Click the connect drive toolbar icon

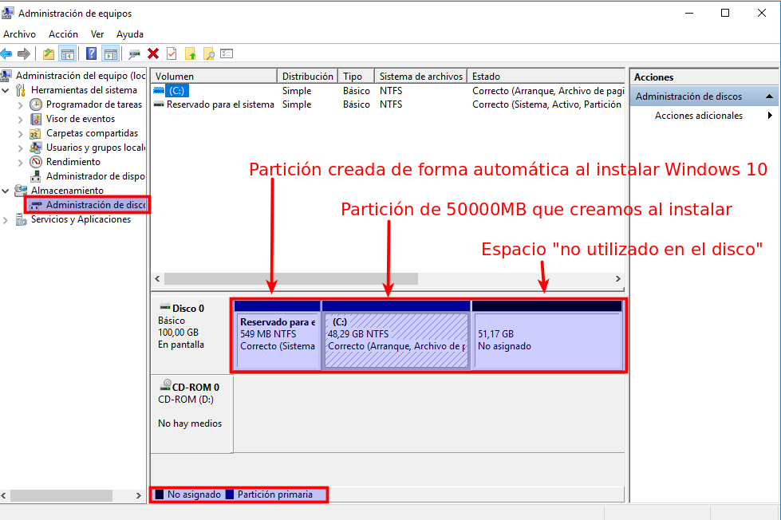click(134, 53)
